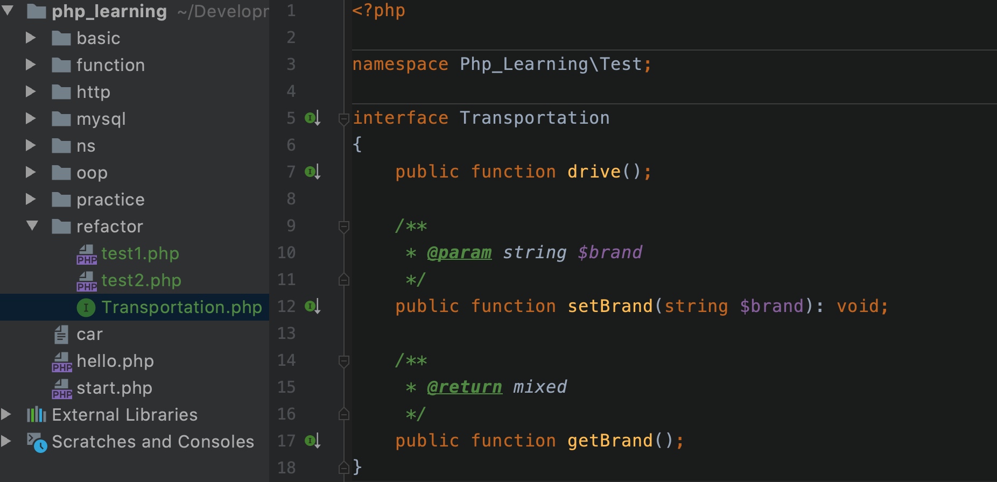Screen dimensions: 997x482
Task: Click the oop folder icon
Action: pyautogui.click(x=61, y=173)
